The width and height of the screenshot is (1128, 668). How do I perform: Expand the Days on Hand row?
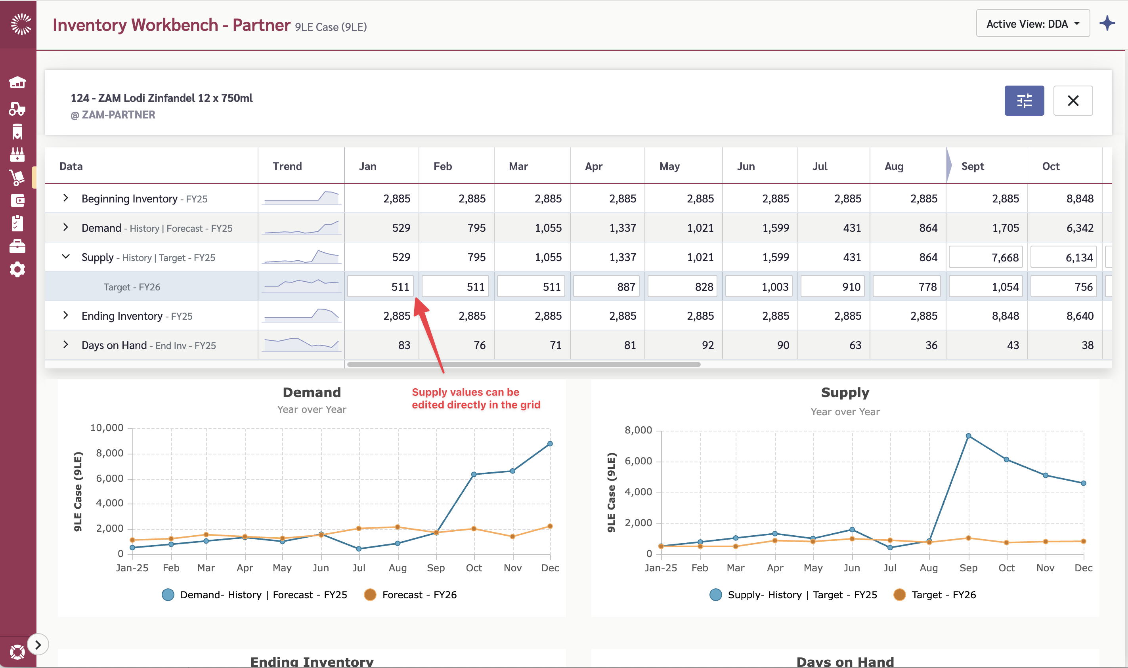point(66,345)
